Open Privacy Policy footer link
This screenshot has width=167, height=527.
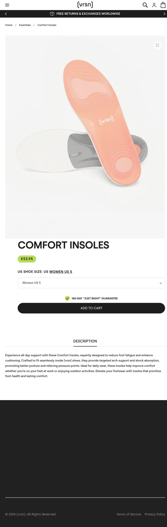155,514
